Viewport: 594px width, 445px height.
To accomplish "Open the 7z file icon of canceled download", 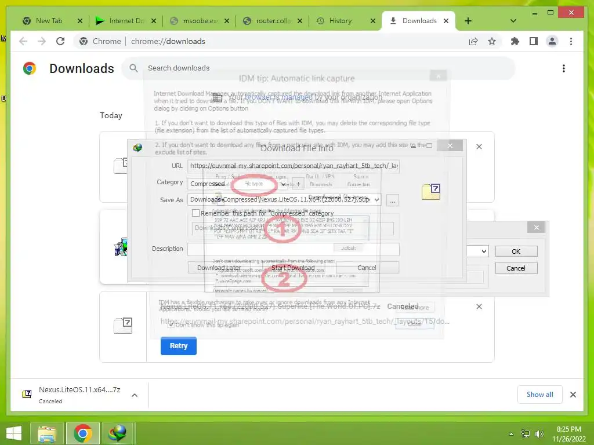I will coord(123,326).
